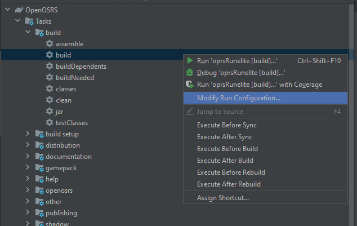Select the classes task label
Image resolution: width=357 pixels, height=226 pixels.
[x=66, y=89]
